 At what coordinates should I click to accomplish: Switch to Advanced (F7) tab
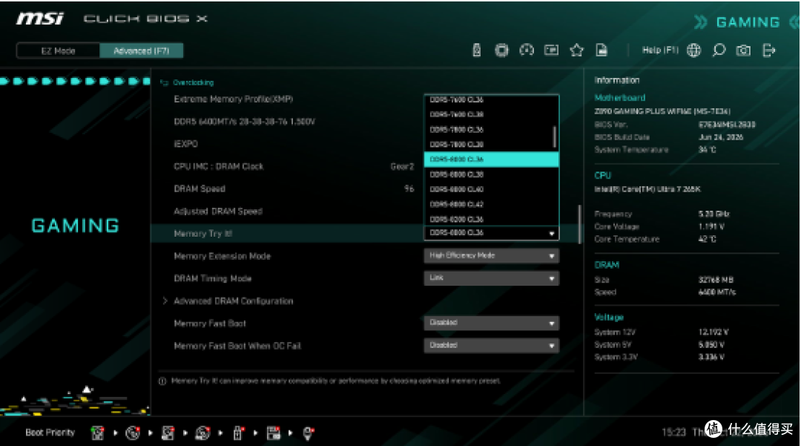pos(142,50)
